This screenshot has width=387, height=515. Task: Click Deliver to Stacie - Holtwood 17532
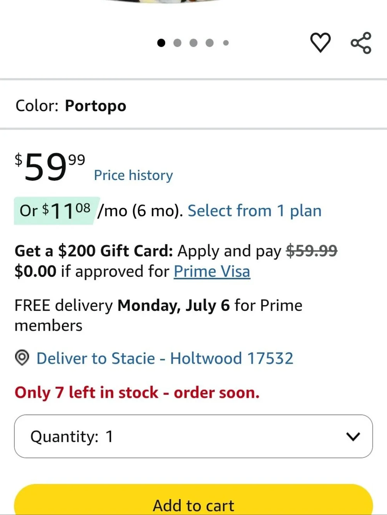pos(165,358)
